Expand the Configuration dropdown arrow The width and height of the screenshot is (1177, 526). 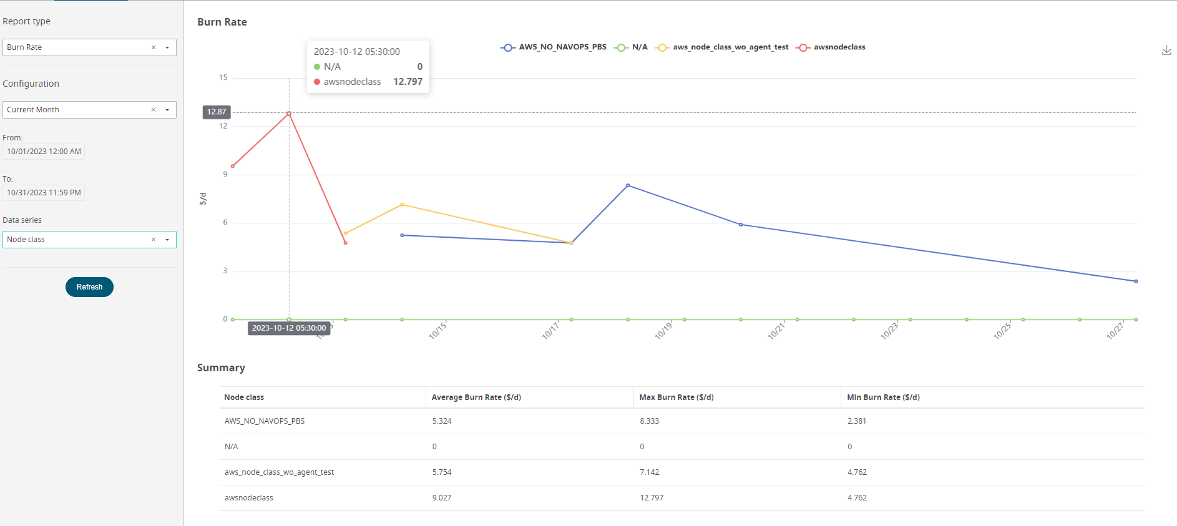[167, 110]
